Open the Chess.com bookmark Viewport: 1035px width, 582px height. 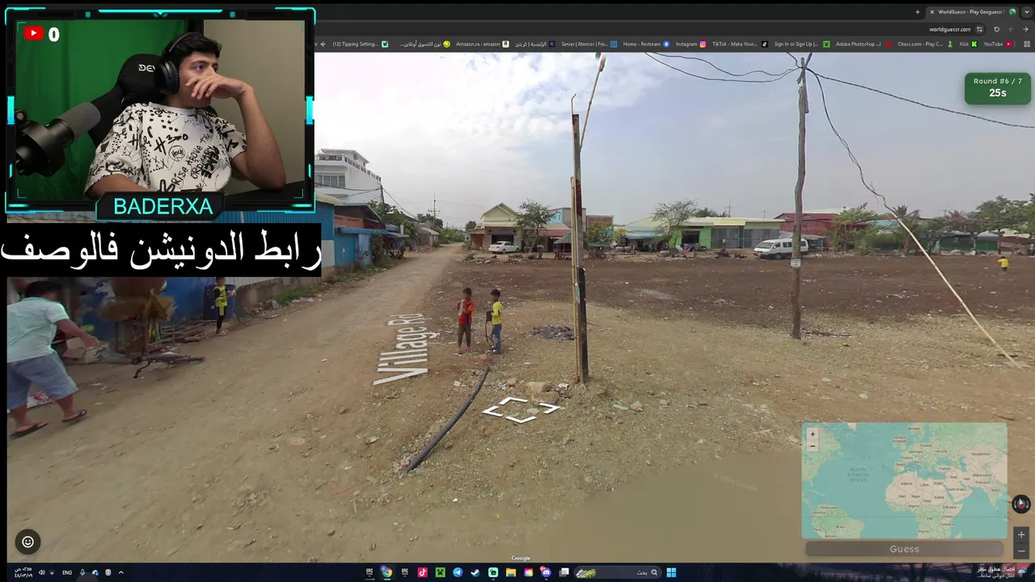(925, 44)
